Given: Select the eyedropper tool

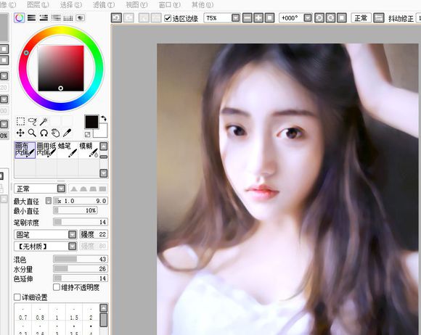Looking at the screenshot, I should pyautogui.click(x=67, y=133).
